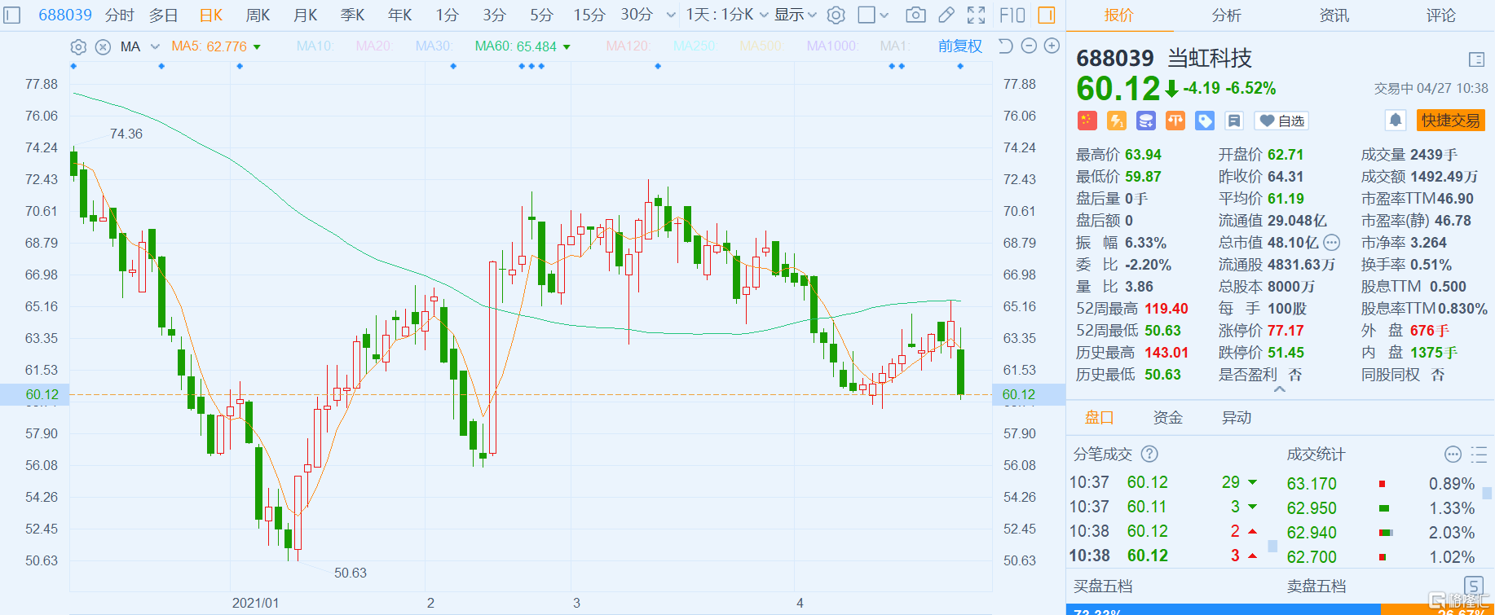Click the 分笔成交 list scrollbar thumb

point(1272,546)
